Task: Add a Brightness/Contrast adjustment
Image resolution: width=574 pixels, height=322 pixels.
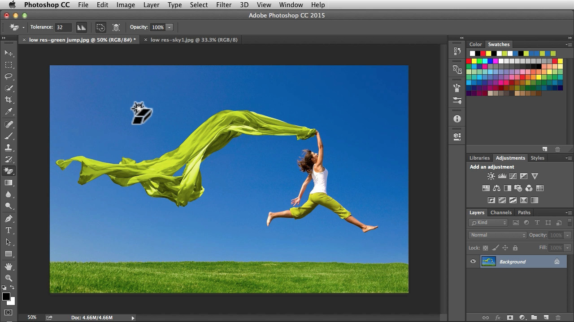Action: (491, 176)
